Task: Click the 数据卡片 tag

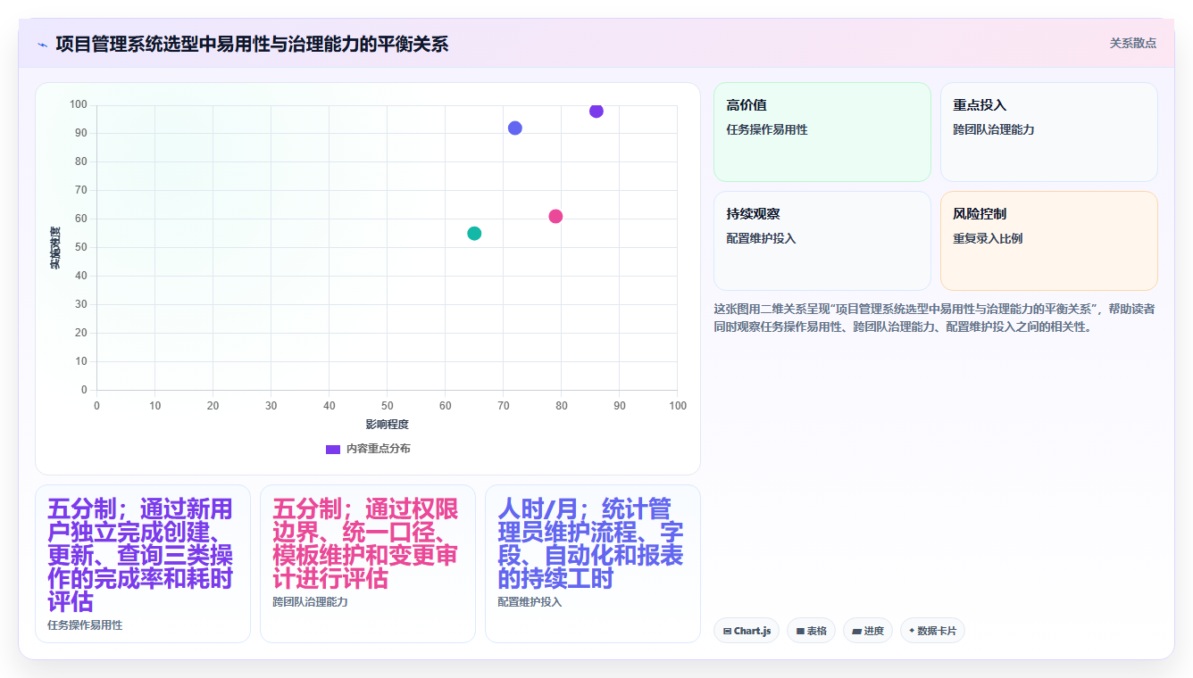Action: click(x=932, y=631)
